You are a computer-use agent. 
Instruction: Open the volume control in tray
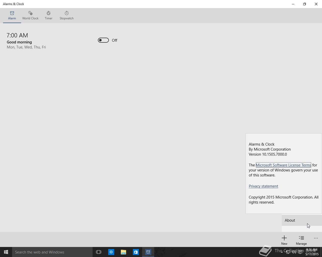[294, 252]
